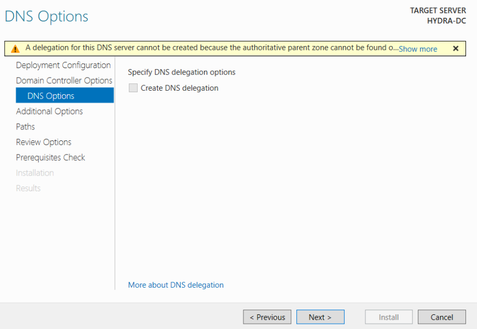Select Domain Controller Options in the sidebar
477x329 pixels.
pos(64,80)
